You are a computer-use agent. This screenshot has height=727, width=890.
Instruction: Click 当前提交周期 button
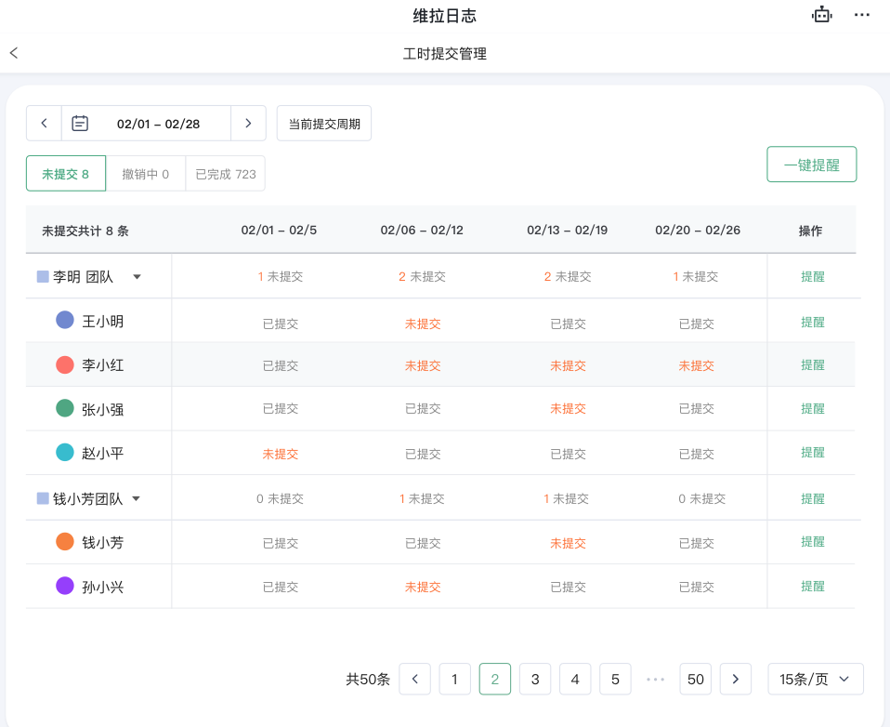[x=324, y=124]
